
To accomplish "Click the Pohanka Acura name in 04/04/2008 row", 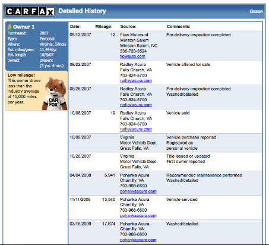I will click(135, 175).
